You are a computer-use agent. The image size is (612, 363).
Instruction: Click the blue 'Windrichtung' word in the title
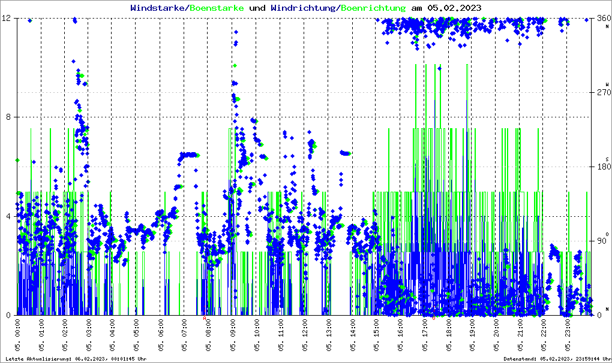click(304, 8)
